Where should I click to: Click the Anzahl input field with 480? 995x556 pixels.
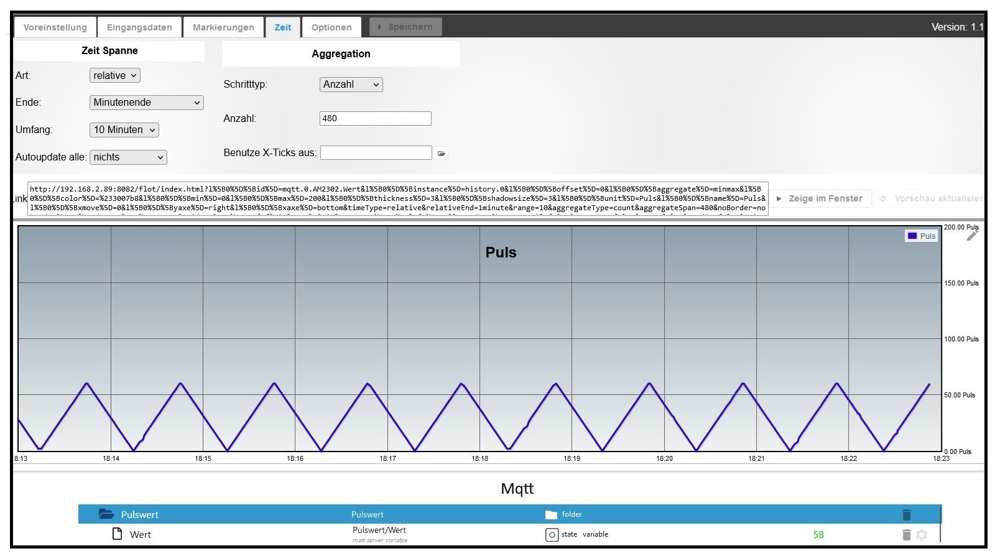[376, 118]
